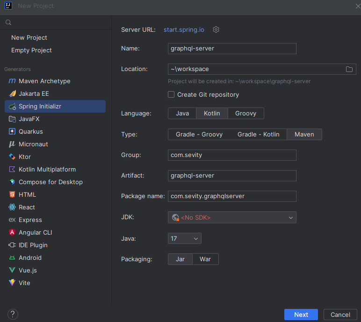Click the search magnifier icon
Viewport: 361px width, 322px height.
coord(8,22)
